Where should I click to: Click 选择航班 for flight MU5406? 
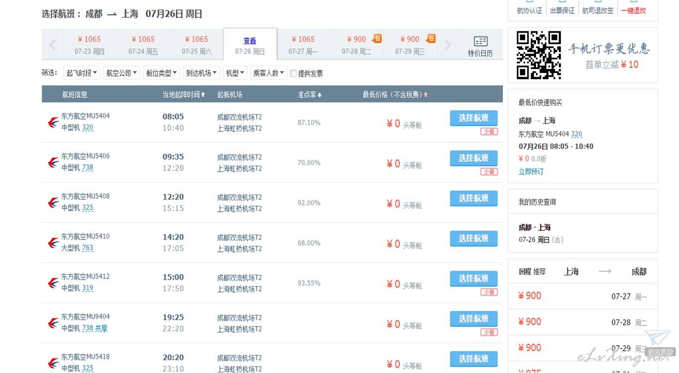coord(474,158)
